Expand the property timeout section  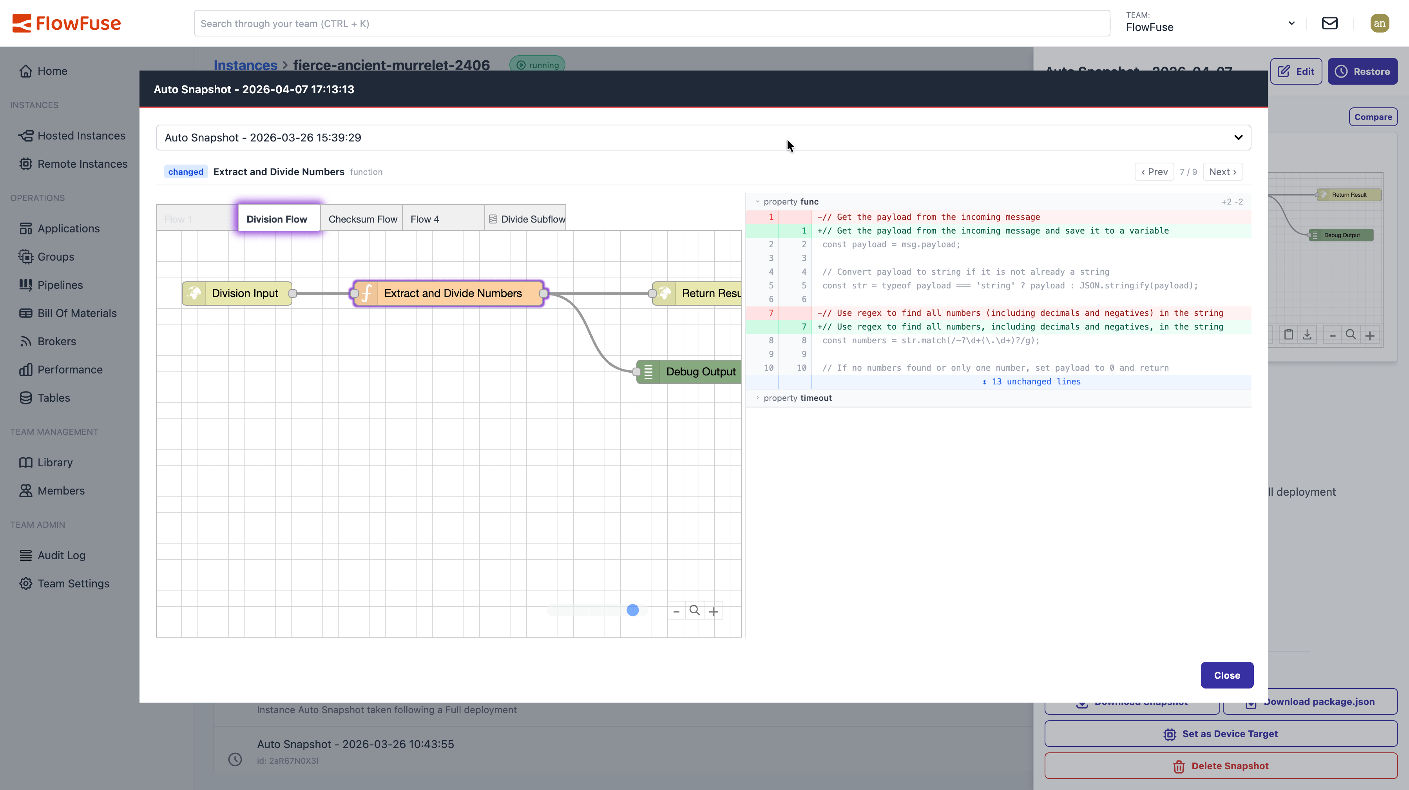coord(757,398)
